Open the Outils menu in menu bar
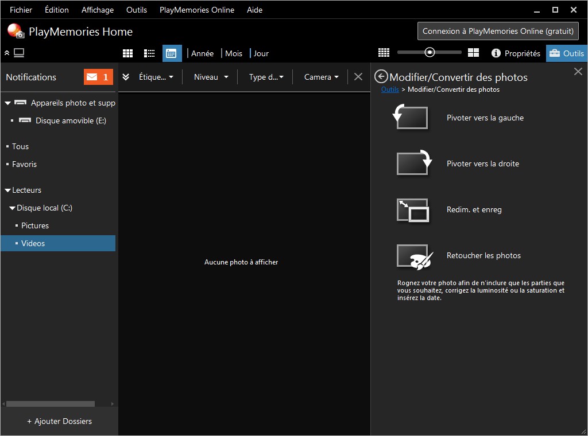The image size is (588, 436). pyautogui.click(x=137, y=10)
